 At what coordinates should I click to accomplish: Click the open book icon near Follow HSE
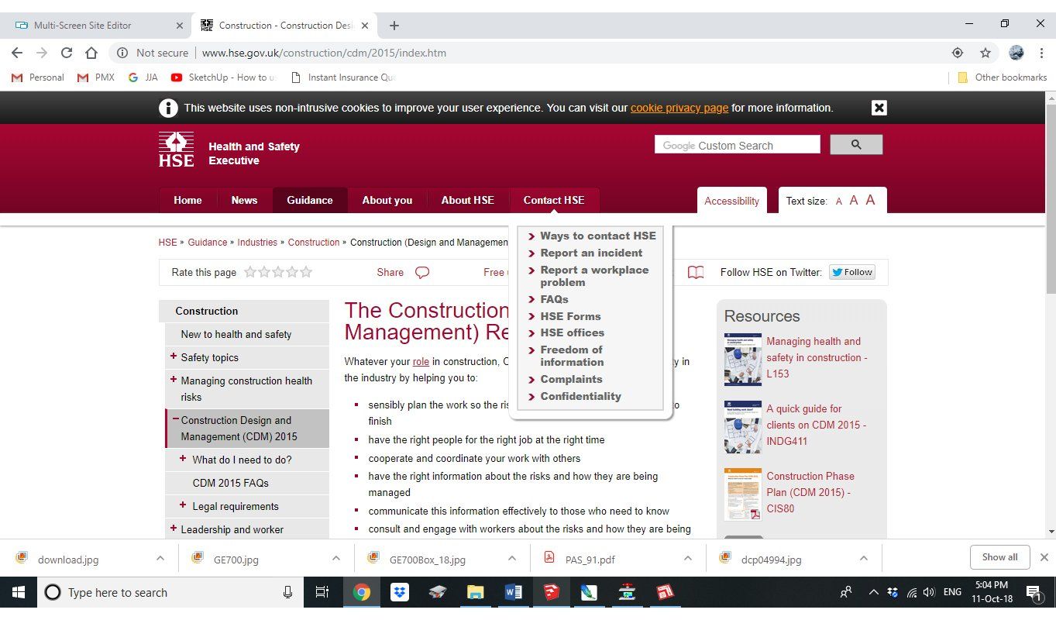[x=696, y=272]
